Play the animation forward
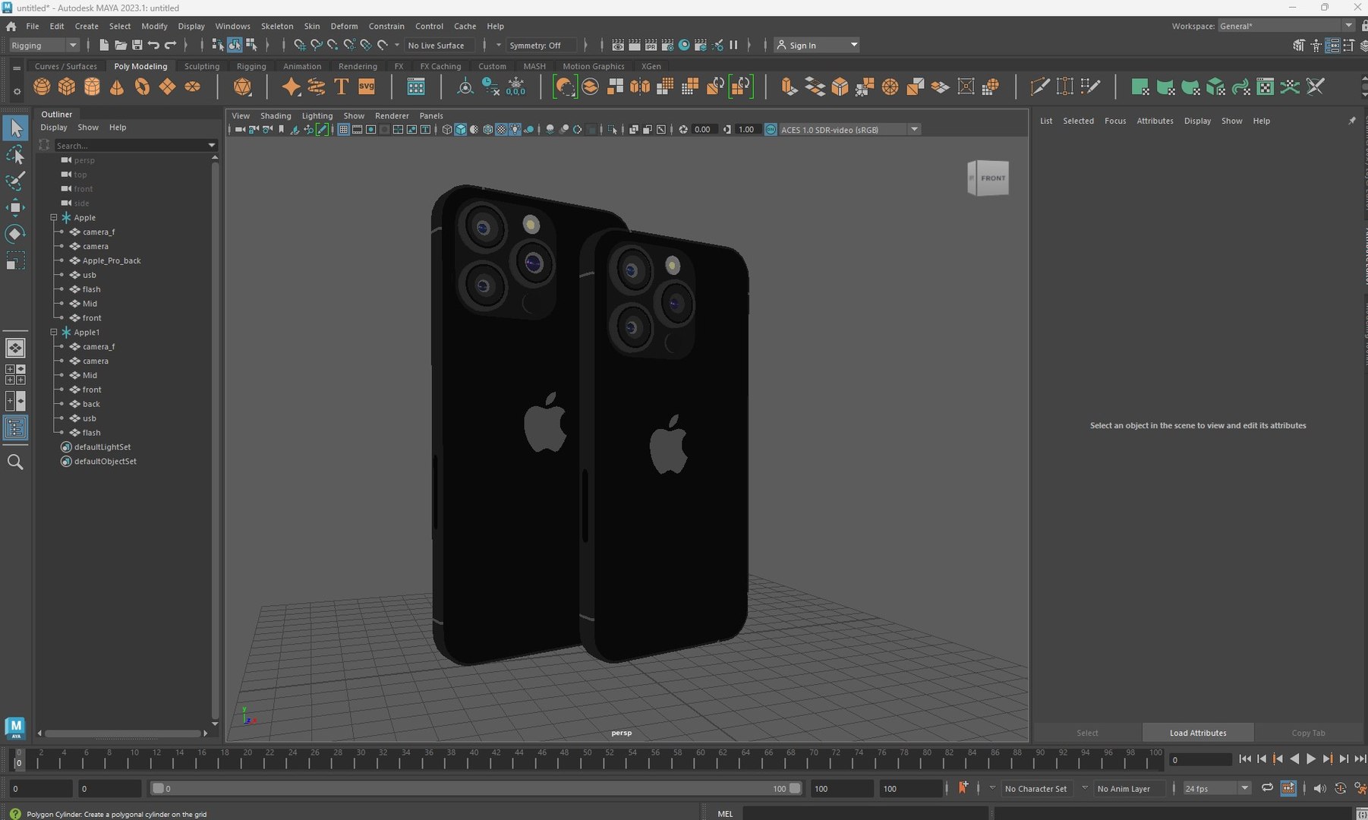 coord(1311,758)
